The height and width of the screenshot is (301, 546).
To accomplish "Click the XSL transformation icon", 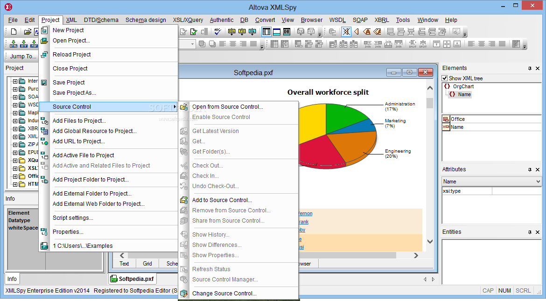I will pyautogui.click(x=231, y=32).
